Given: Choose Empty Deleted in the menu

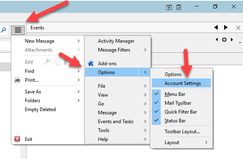Looking at the screenshot, I should (x=40, y=109).
